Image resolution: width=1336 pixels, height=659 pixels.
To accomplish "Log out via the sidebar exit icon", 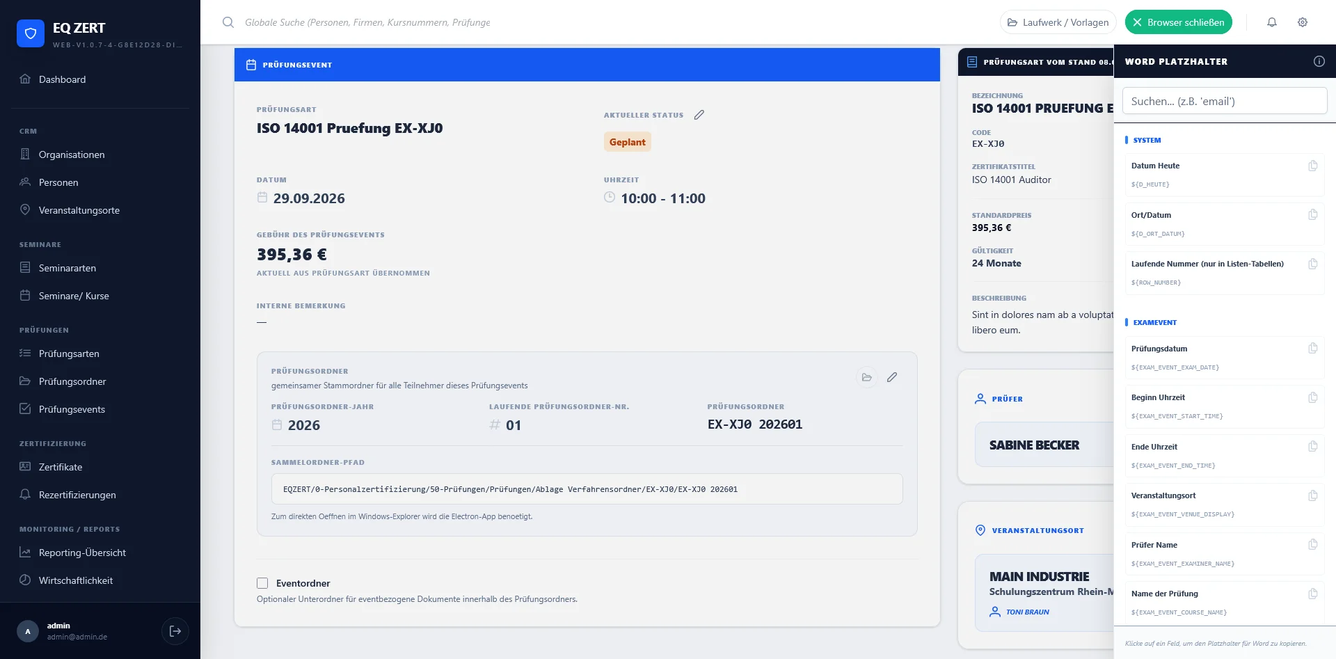I will 175,631.
